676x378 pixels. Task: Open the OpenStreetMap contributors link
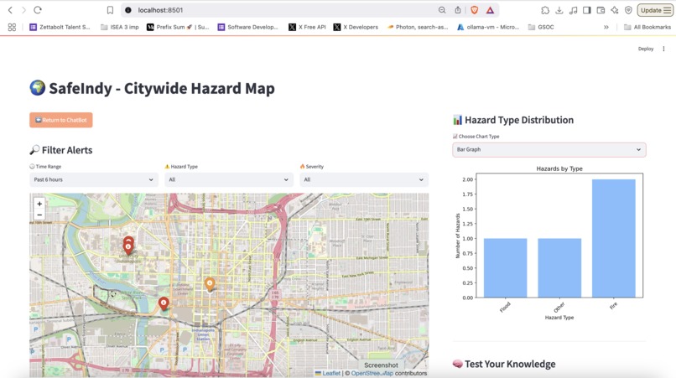[372, 373]
